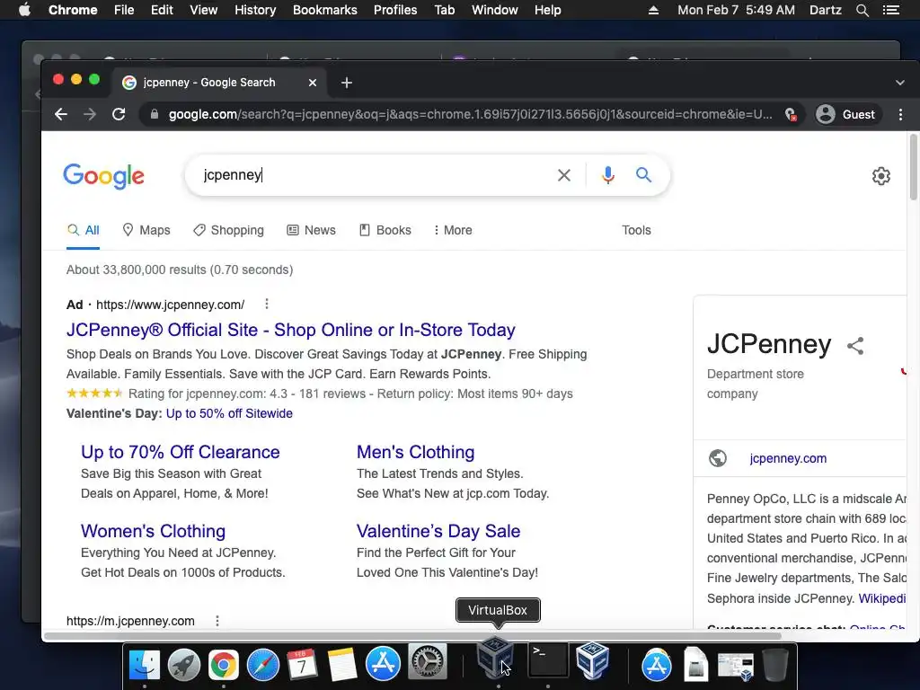Open the Window menu in menu bar
920x690 pixels.
pyautogui.click(x=495, y=10)
